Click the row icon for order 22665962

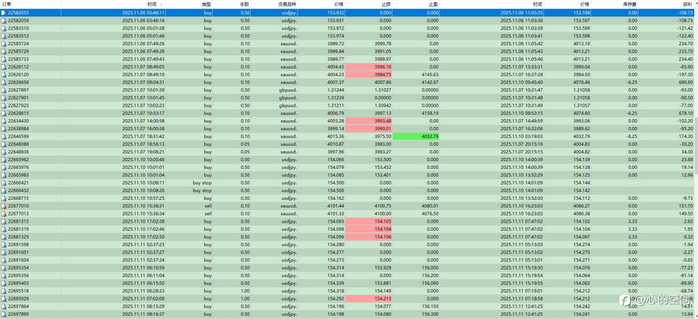[x=3, y=159]
